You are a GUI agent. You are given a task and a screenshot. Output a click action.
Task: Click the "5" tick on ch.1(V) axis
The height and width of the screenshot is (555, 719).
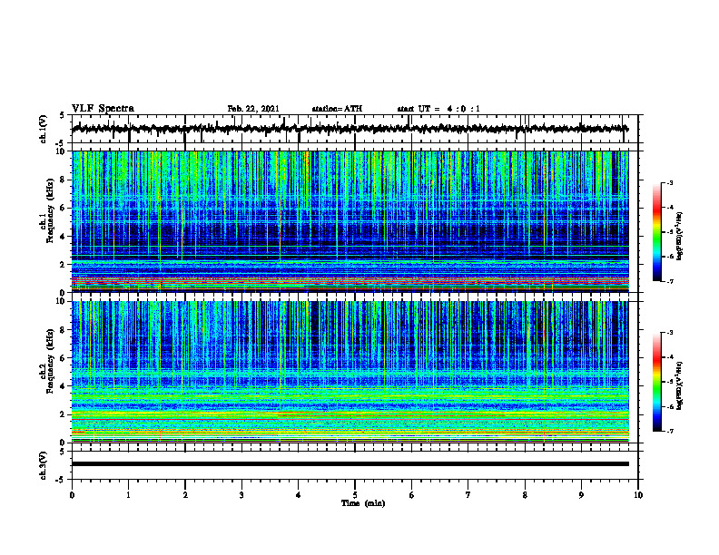click(x=62, y=116)
